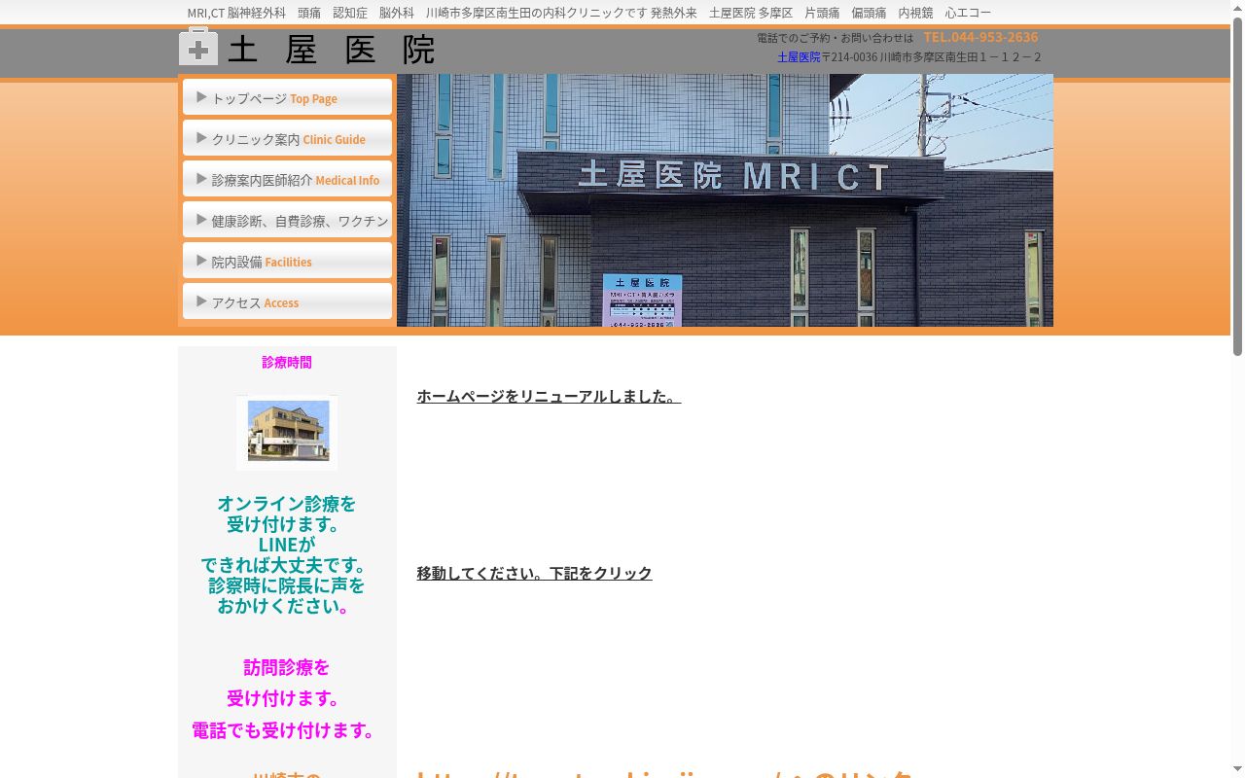Open the トップページ Top Page menu item

287,97
